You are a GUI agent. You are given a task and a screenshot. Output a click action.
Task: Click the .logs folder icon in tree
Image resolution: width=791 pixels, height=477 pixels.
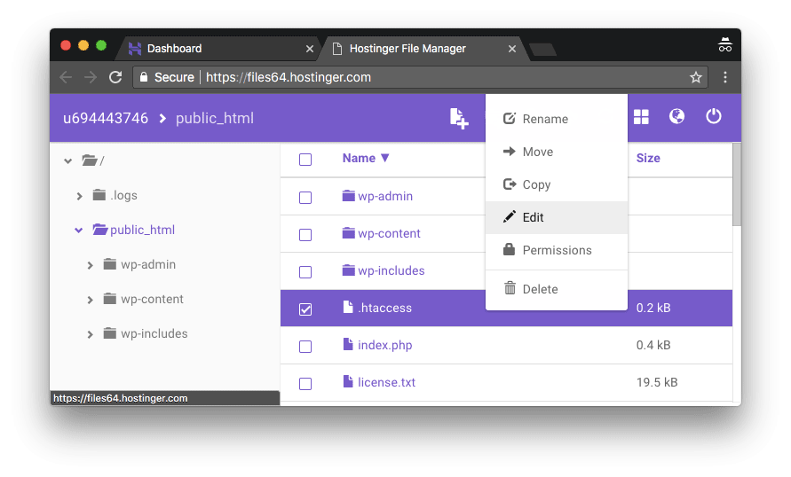[x=99, y=194]
